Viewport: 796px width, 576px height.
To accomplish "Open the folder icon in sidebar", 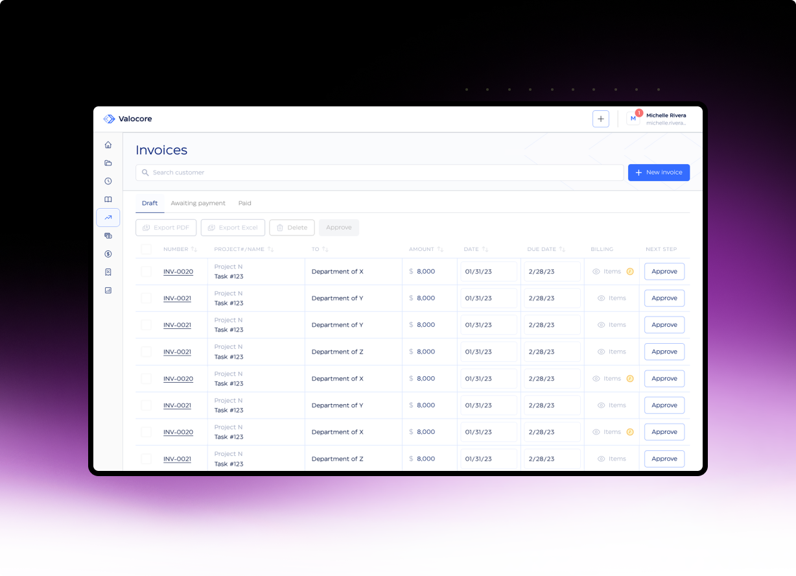I will coord(108,163).
